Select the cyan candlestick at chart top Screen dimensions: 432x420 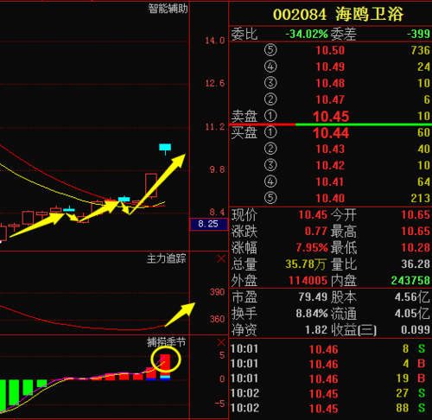coord(165,148)
